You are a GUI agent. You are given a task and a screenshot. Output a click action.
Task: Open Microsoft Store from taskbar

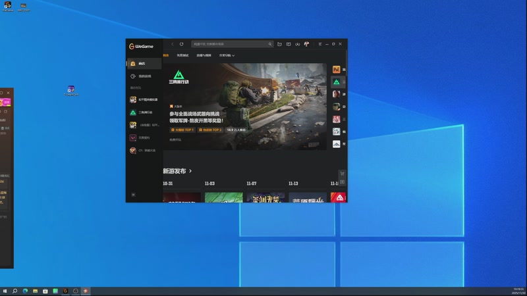click(45, 291)
